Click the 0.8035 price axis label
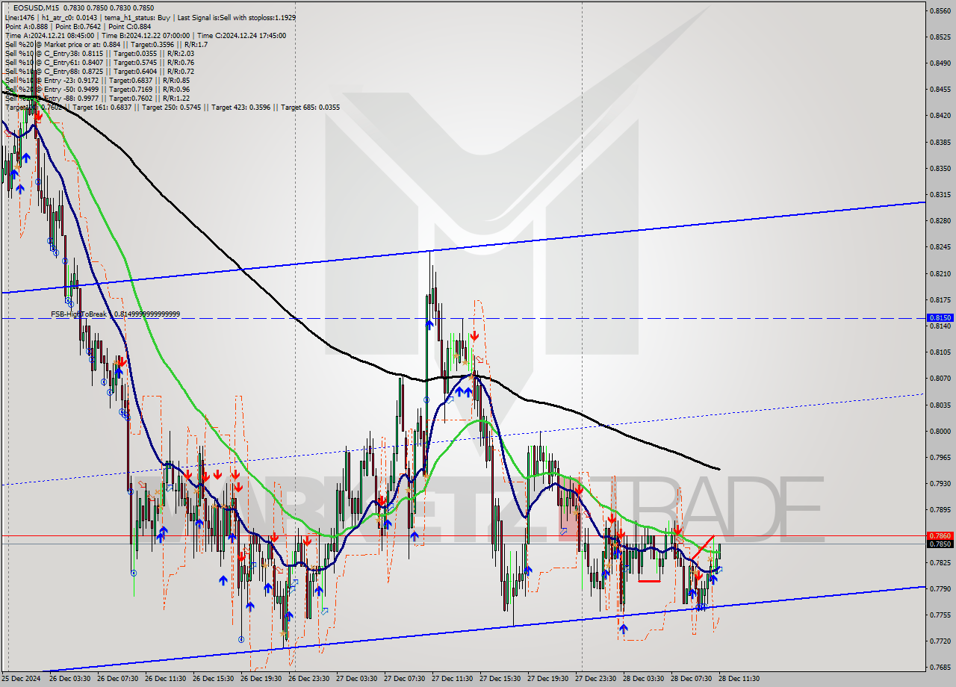The image size is (956, 687). point(940,405)
